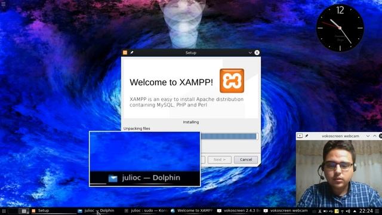Click the XAMPP icon in the Setup title bar

pyautogui.click(x=125, y=53)
